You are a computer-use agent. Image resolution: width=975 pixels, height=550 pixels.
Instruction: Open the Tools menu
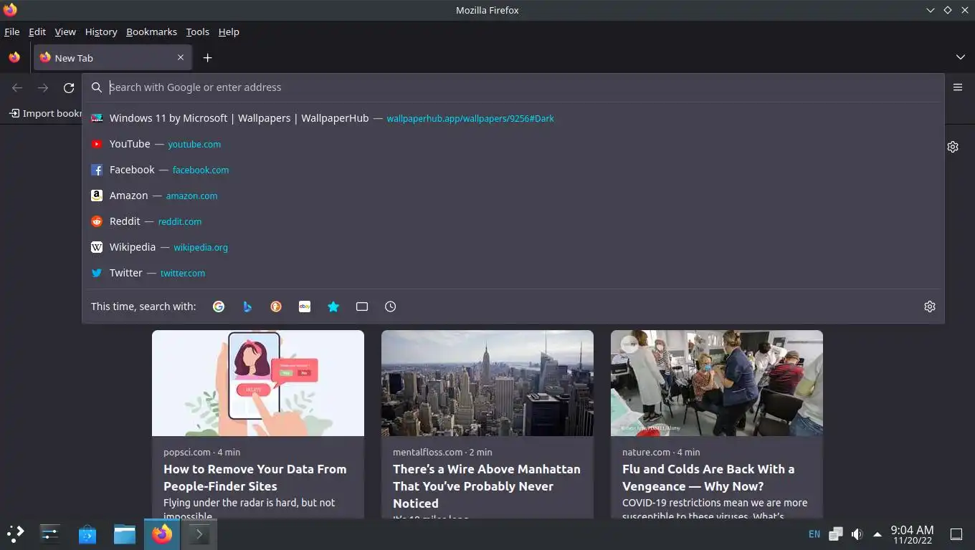click(197, 32)
